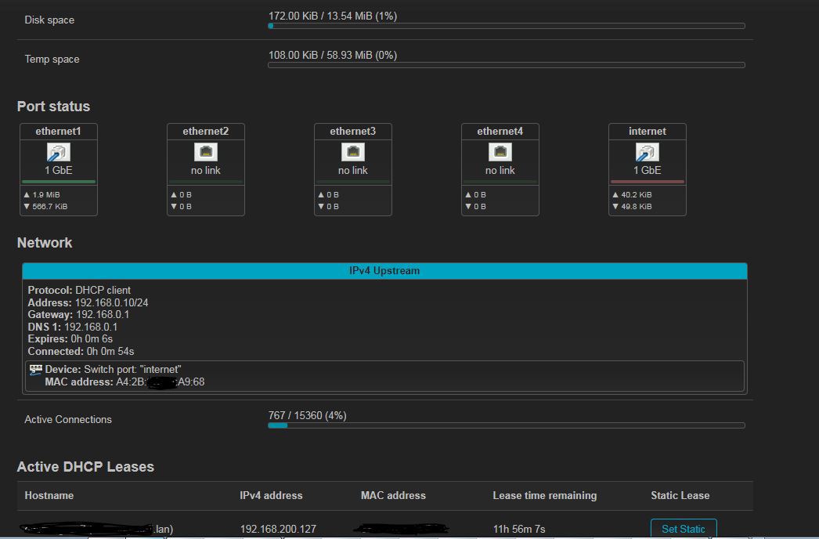
Task: Click the Hostname column header
Action: (49, 495)
